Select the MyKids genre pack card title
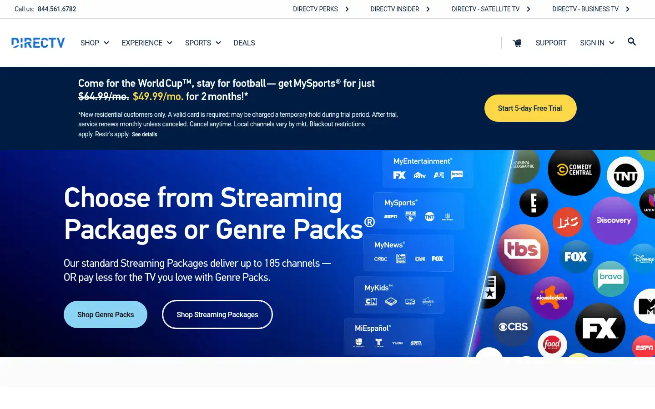The image size is (655, 409). click(x=378, y=288)
